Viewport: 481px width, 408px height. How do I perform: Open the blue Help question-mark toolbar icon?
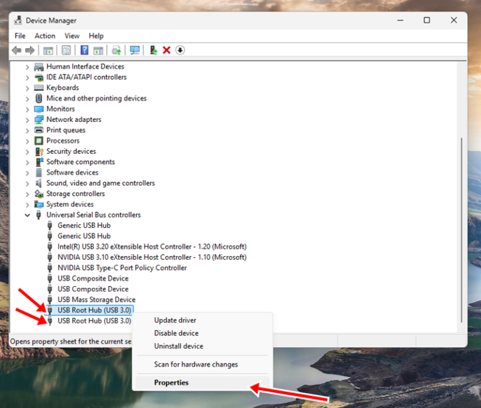click(85, 50)
